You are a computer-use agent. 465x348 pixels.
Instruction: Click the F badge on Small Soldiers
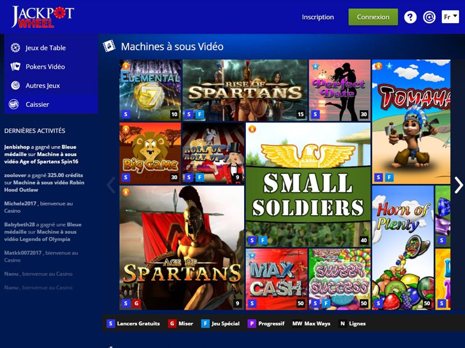263,240
